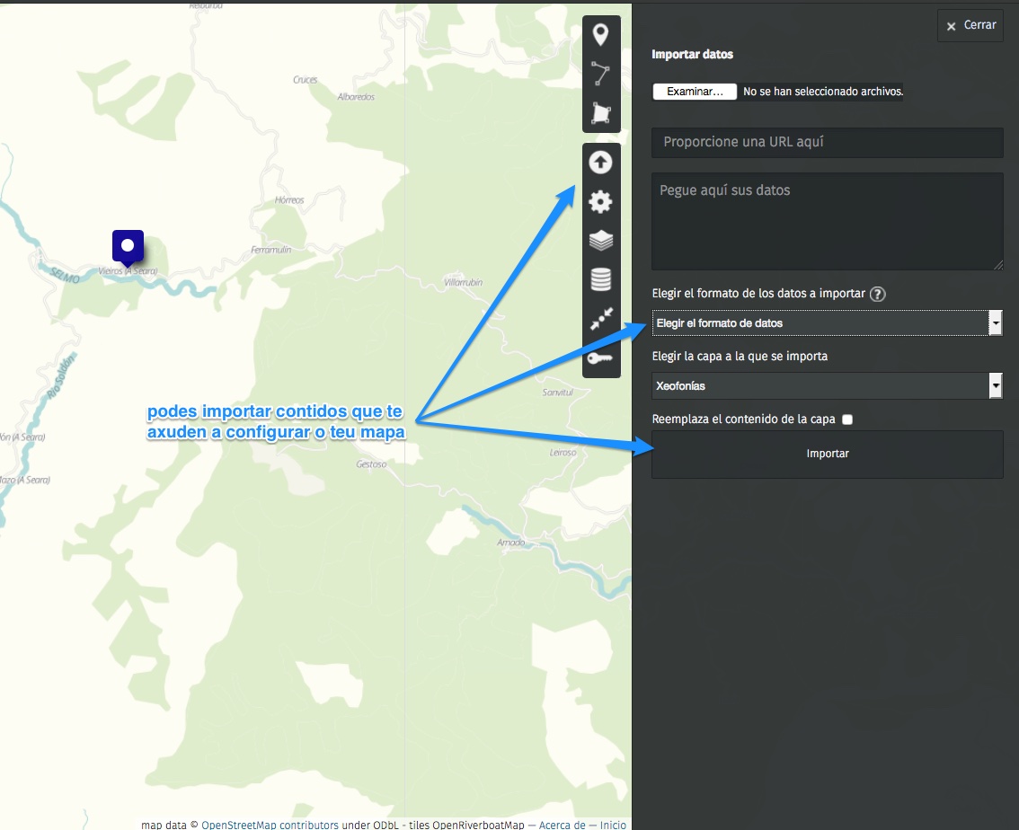Open map settings gear icon
This screenshot has height=830, width=1019.
(600, 202)
